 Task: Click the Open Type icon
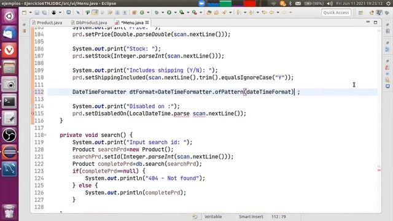click(x=209, y=12)
